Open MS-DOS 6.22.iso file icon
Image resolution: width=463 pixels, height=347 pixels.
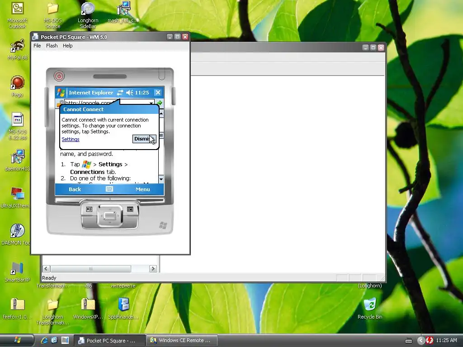tap(17, 126)
